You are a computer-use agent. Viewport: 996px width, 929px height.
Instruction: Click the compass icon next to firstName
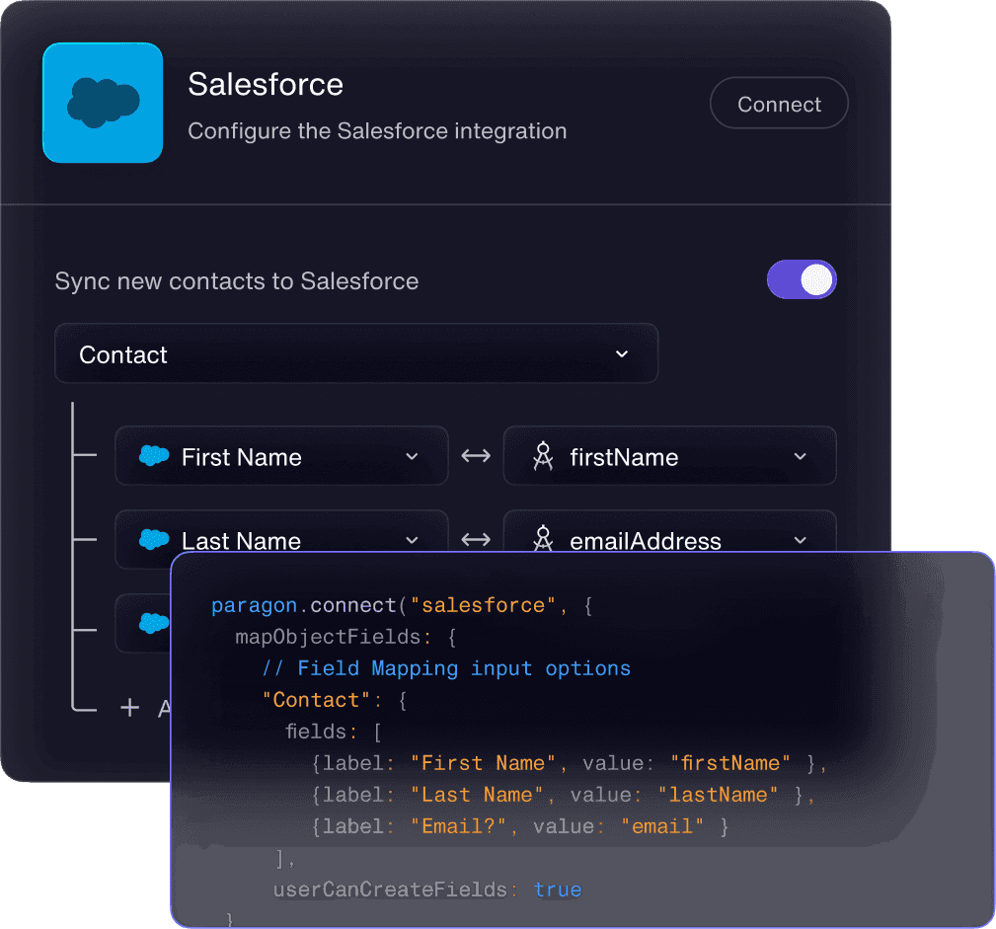pos(542,456)
